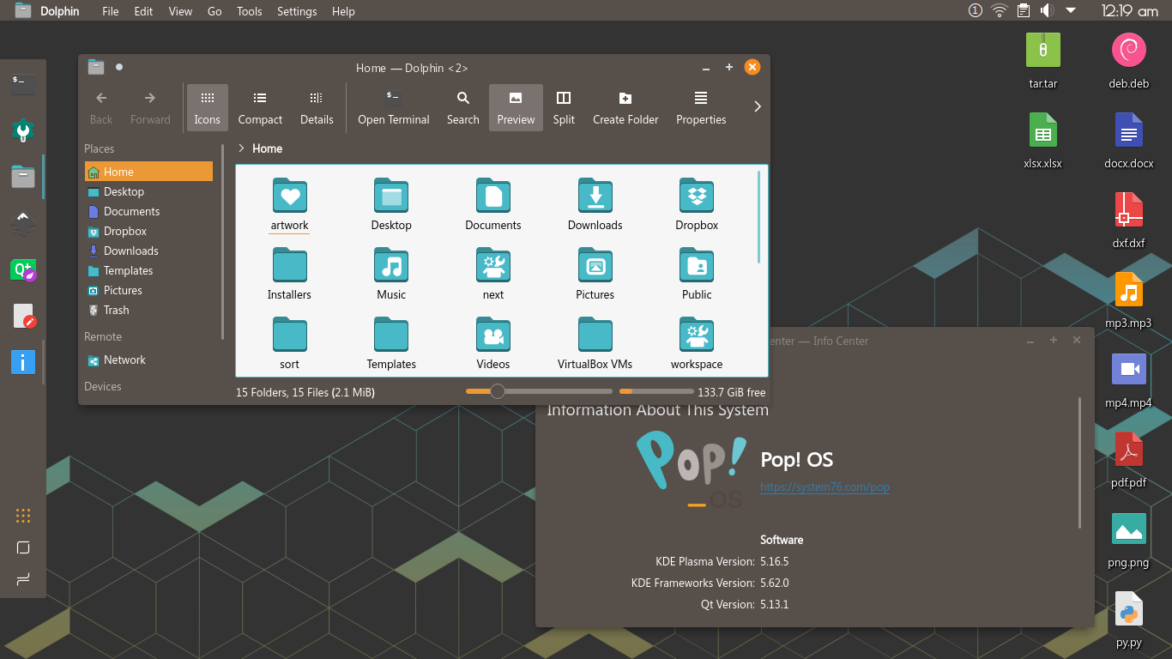
Task: Switch to Details view mode
Action: point(317,107)
